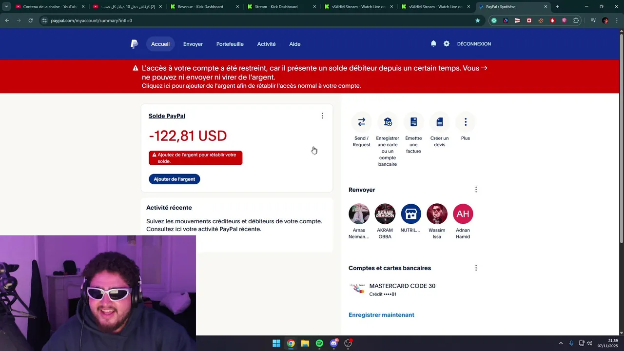Image resolution: width=624 pixels, height=351 pixels.
Task: Bookmark this page with the star icon
Action: click(478, 20)
